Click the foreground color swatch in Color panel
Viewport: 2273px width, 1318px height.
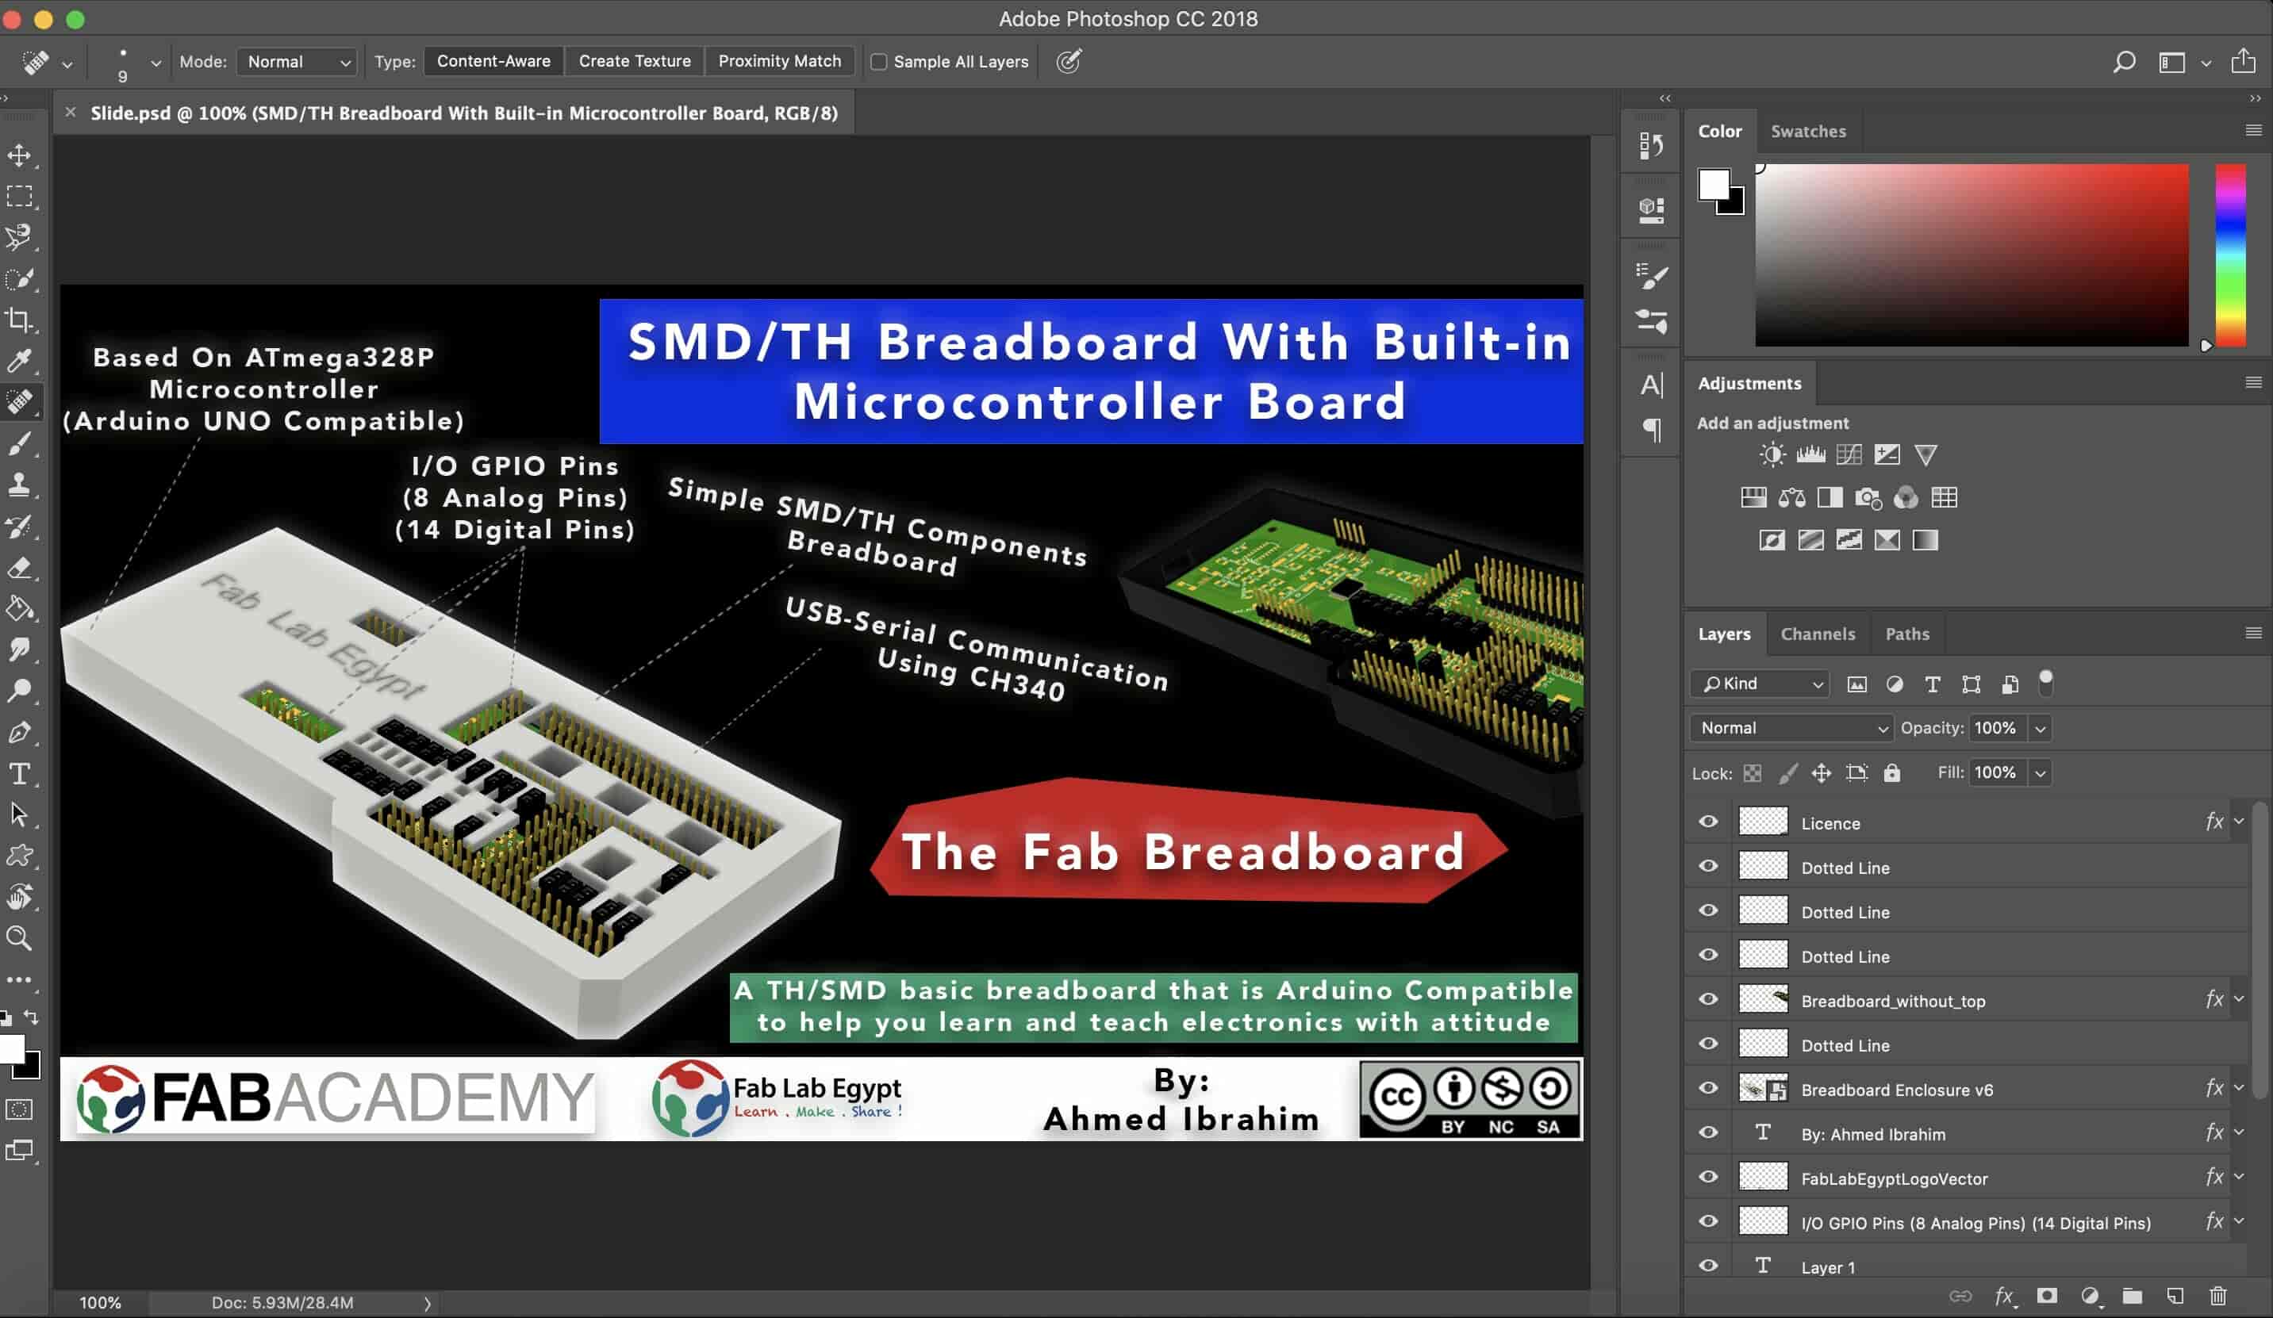[x=1714, y=186]
